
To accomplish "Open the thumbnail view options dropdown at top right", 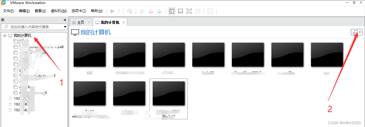I will point(357,32).
